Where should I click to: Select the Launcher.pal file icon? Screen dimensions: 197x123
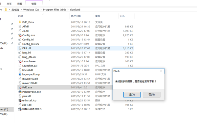pos(20,66)
